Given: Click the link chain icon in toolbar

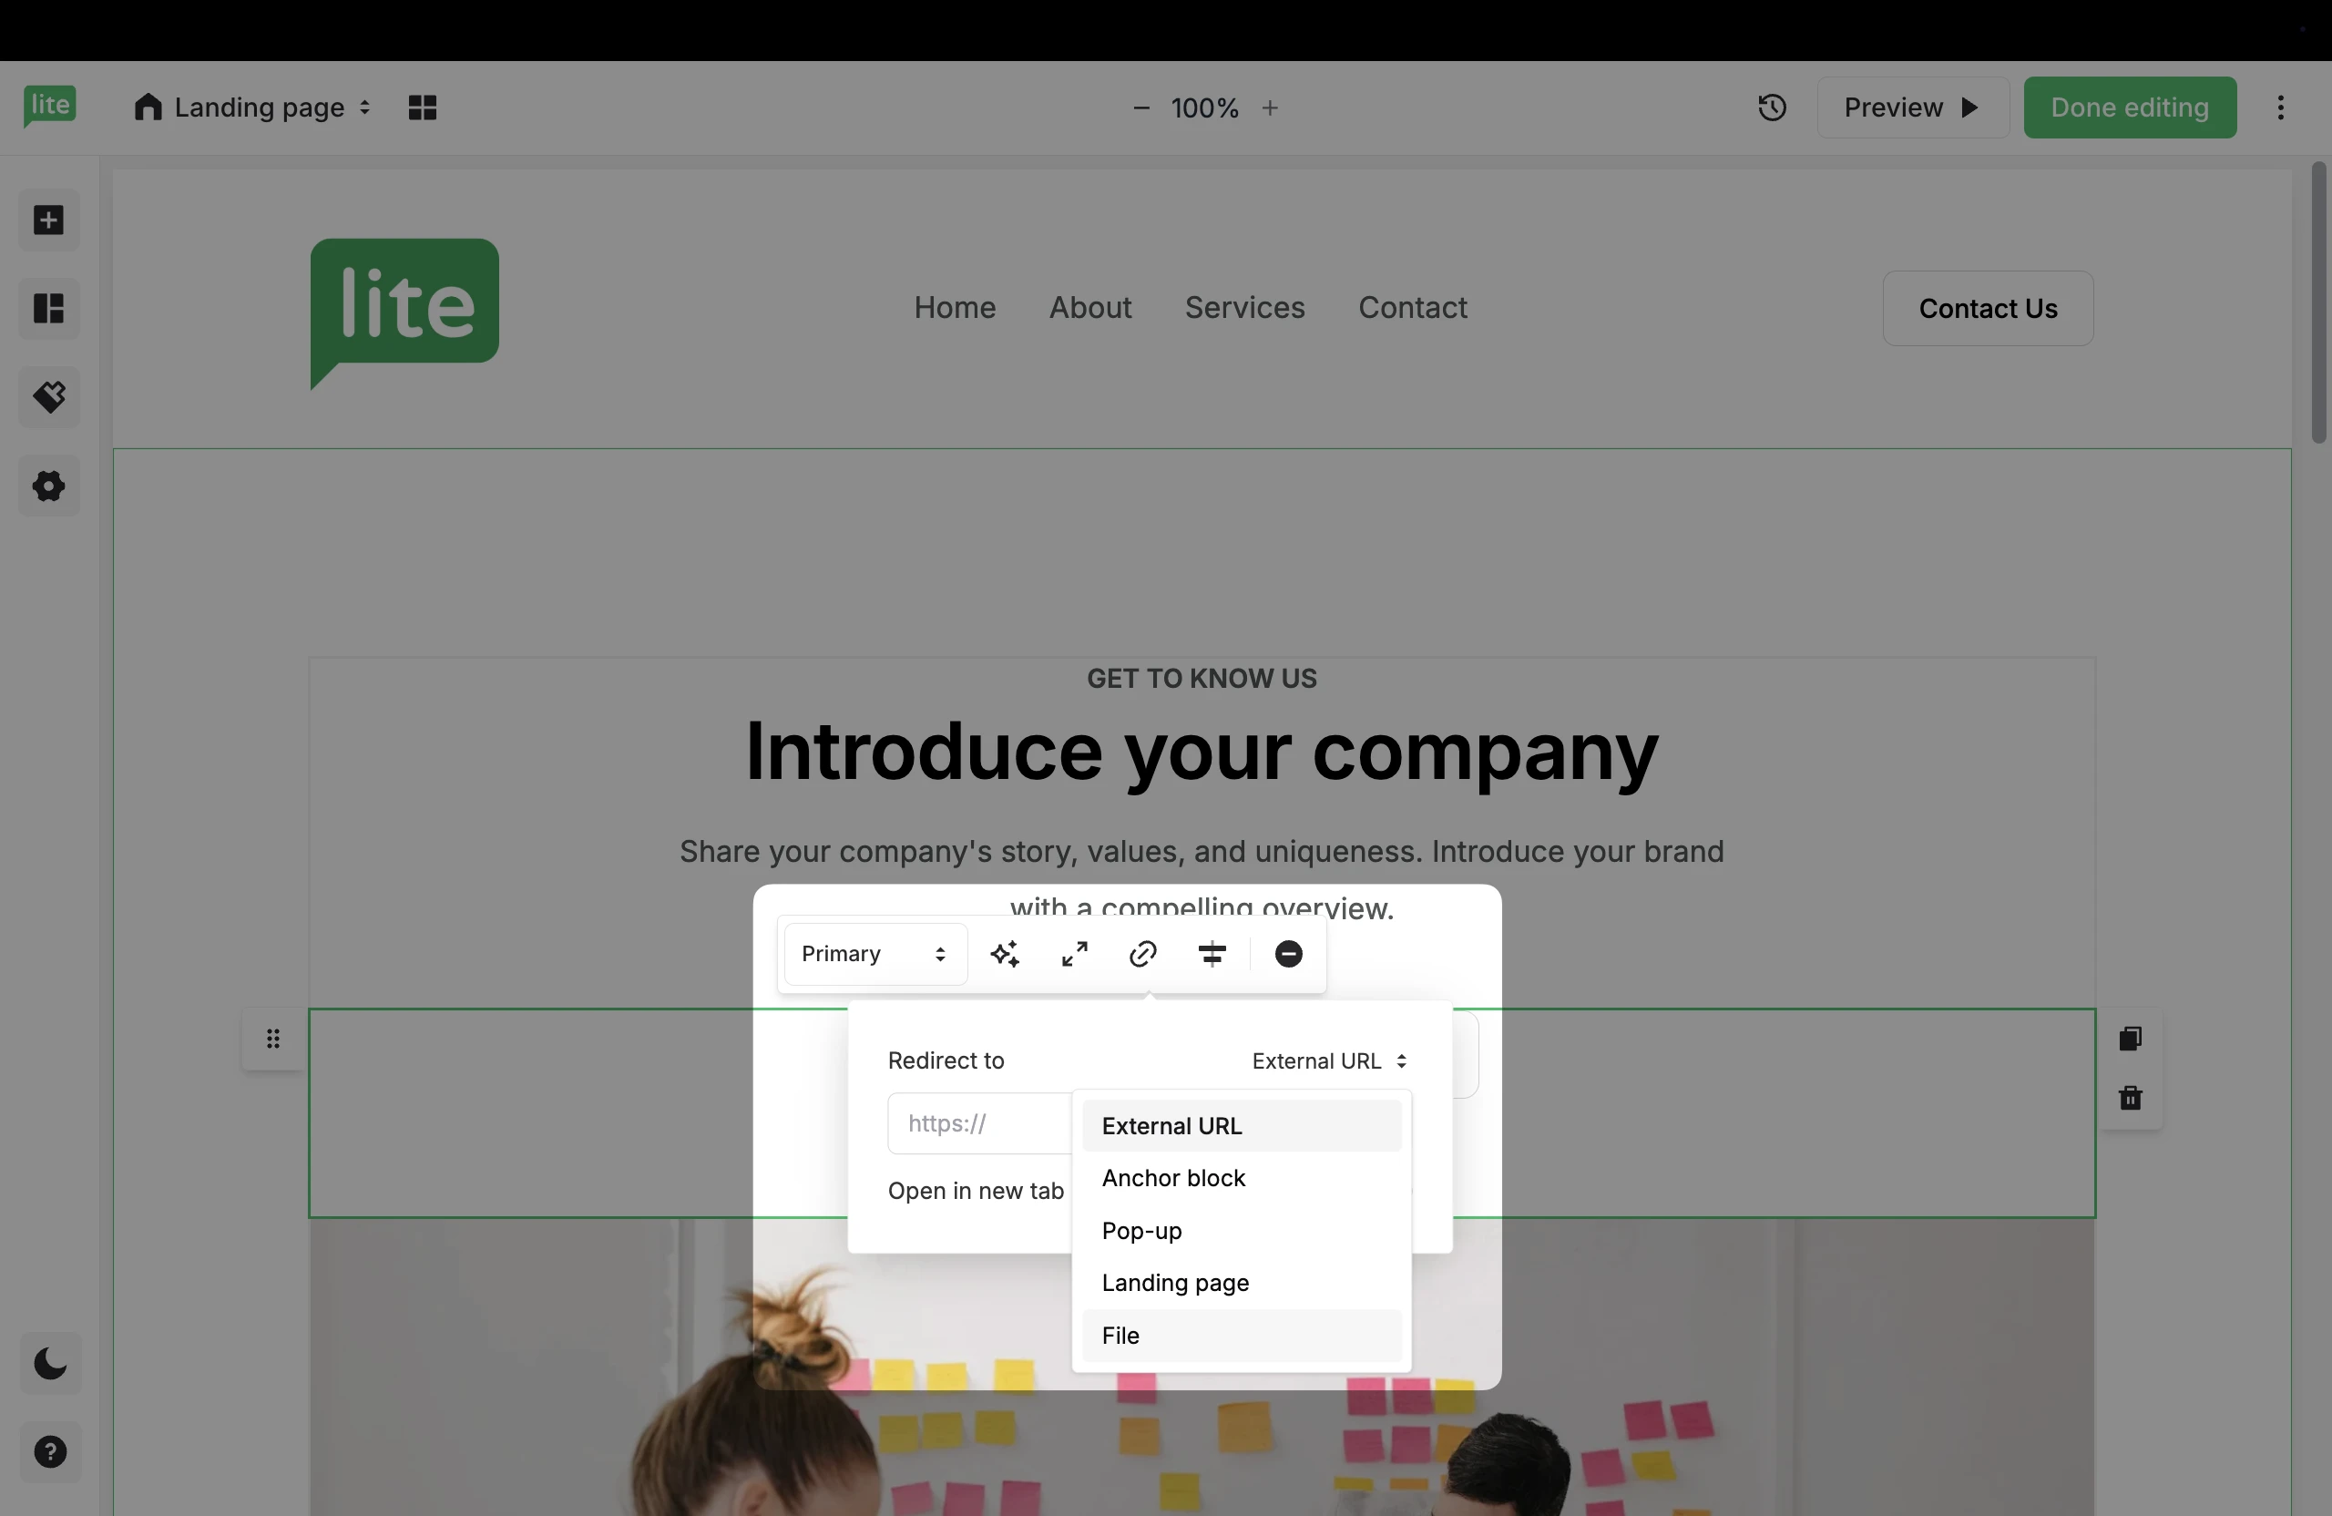Looking at the screenshot, I should pyautogui.click(x=1142, y=954).
